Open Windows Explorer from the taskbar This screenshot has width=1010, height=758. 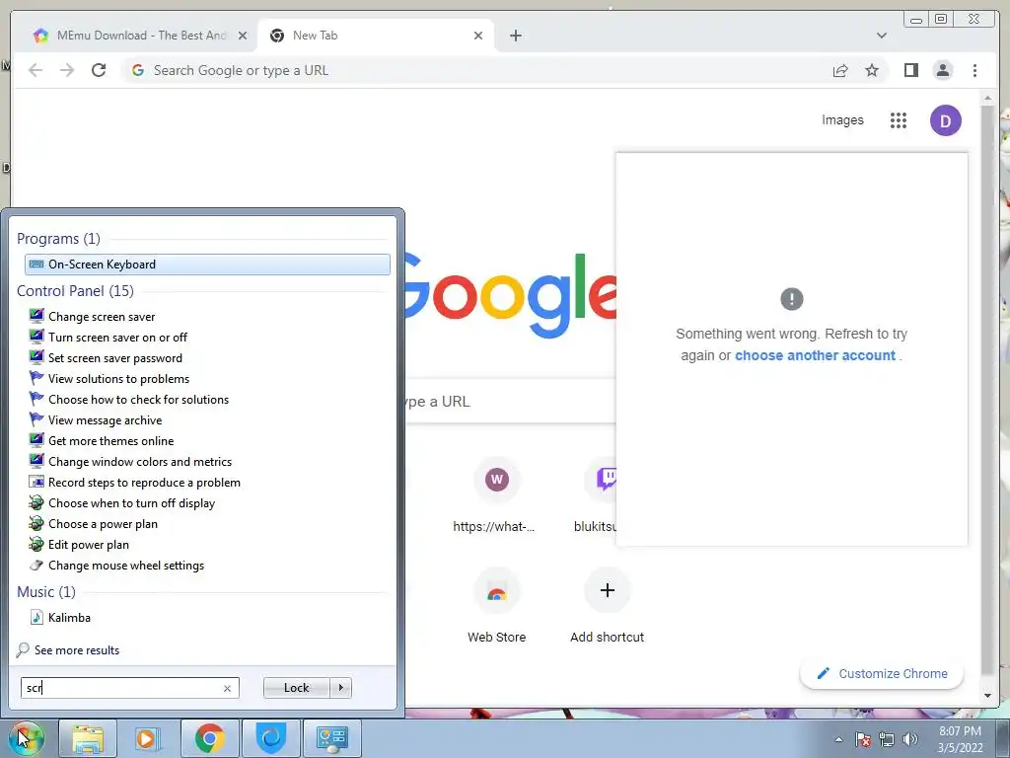[88, 738]
